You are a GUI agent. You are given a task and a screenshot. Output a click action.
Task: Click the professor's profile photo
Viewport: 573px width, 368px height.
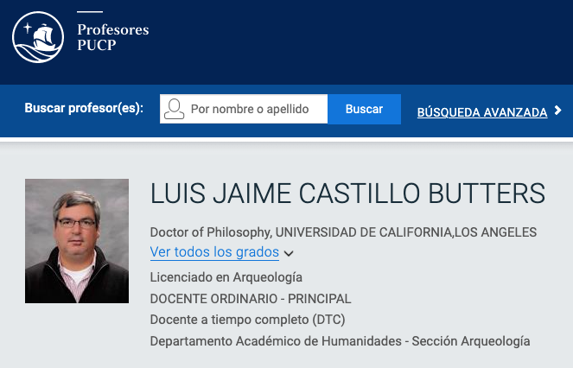(77, 241)
